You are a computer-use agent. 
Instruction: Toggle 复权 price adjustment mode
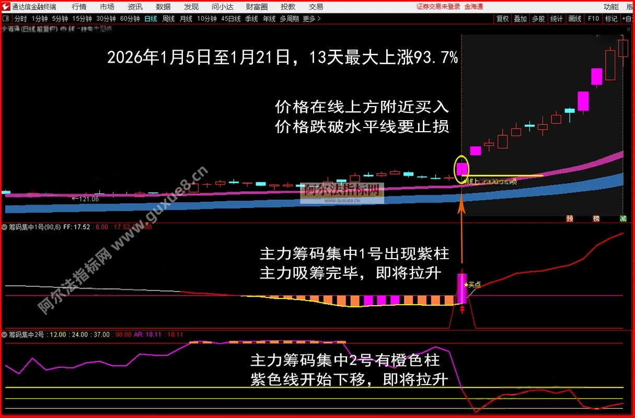point(502,18)
